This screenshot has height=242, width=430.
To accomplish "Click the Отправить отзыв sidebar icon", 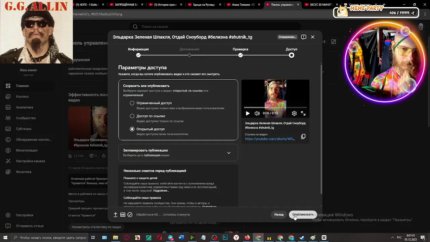I will (x=8, y=226).
